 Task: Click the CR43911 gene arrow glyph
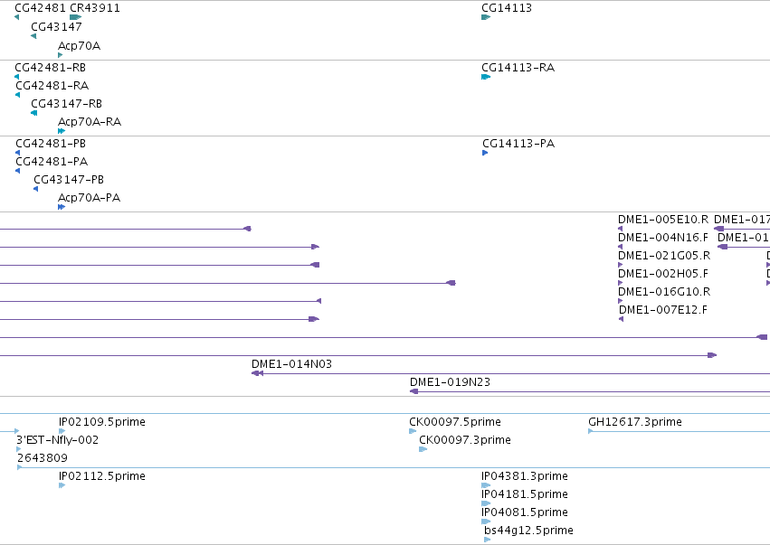[x=76, y=17]
